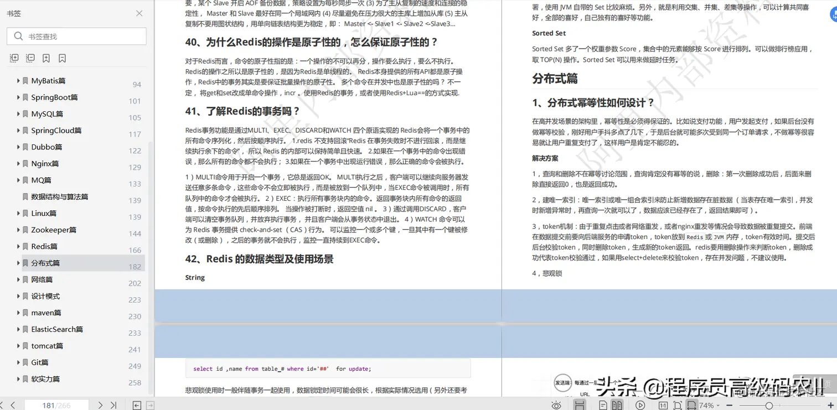Open the 网络篇 bookmark

pos(42,279)
